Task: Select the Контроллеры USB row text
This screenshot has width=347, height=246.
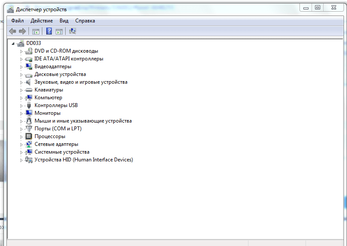Action: pos(56,105)
